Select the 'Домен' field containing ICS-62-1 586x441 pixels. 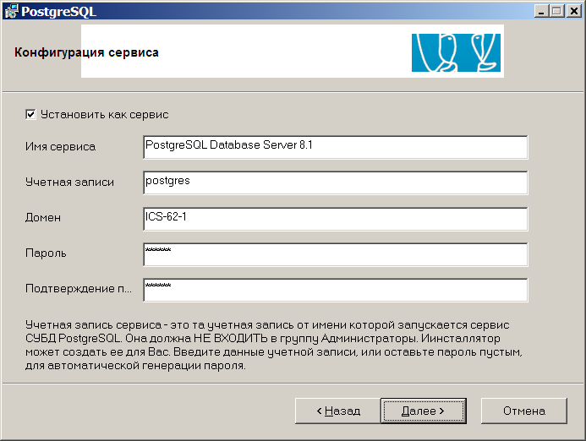335,219
